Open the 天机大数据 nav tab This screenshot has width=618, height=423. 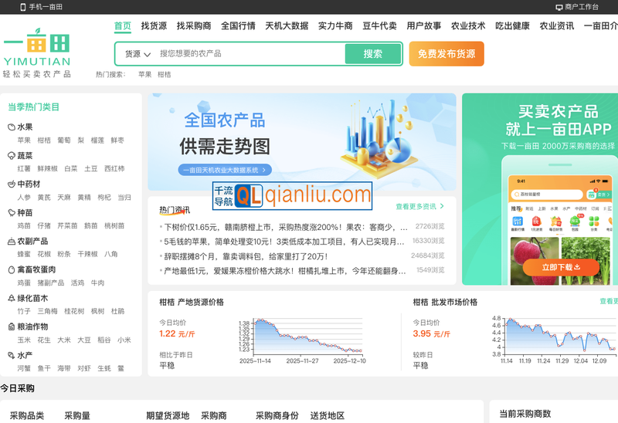[x=287, y=25]
